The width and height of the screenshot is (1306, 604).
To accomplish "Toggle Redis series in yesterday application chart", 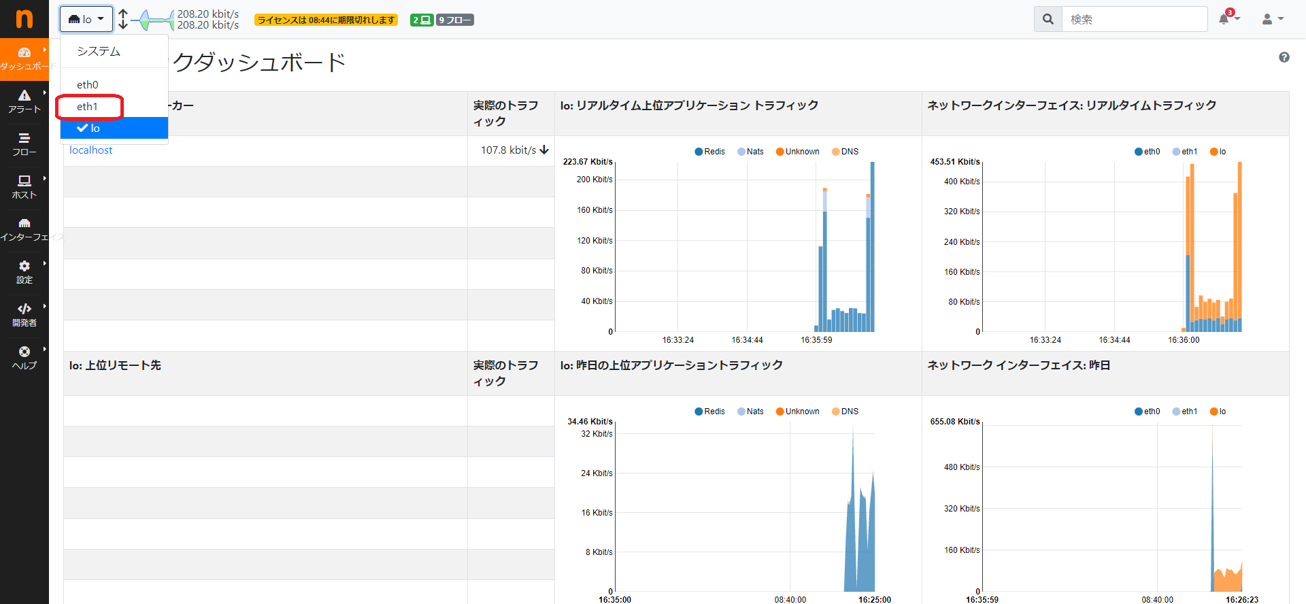I will (x=709, y=412).
